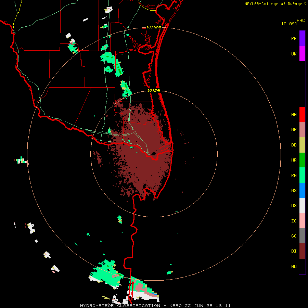
Task: Click the HR legend label
Action: [294, 160]
